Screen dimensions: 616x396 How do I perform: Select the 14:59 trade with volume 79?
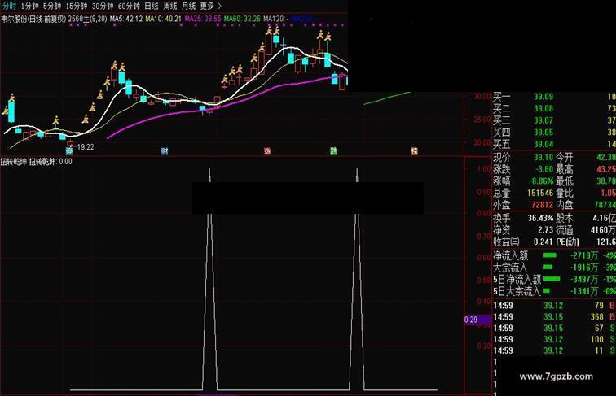554,306
